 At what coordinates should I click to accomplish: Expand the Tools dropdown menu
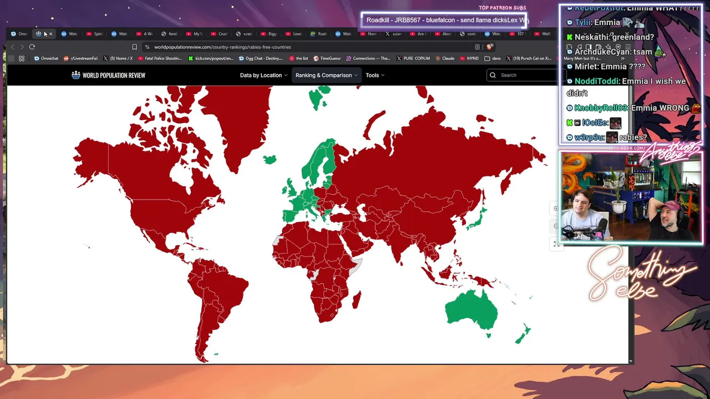coord(375,75)
